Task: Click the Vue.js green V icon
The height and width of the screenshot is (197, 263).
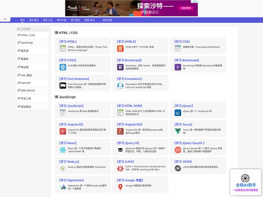Action: [178, 131]
